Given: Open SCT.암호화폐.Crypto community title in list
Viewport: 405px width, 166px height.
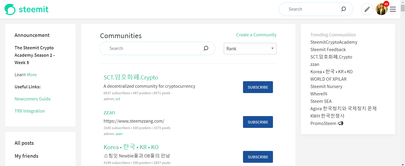Looking at the screenshot, I should (x=131, y=77).
